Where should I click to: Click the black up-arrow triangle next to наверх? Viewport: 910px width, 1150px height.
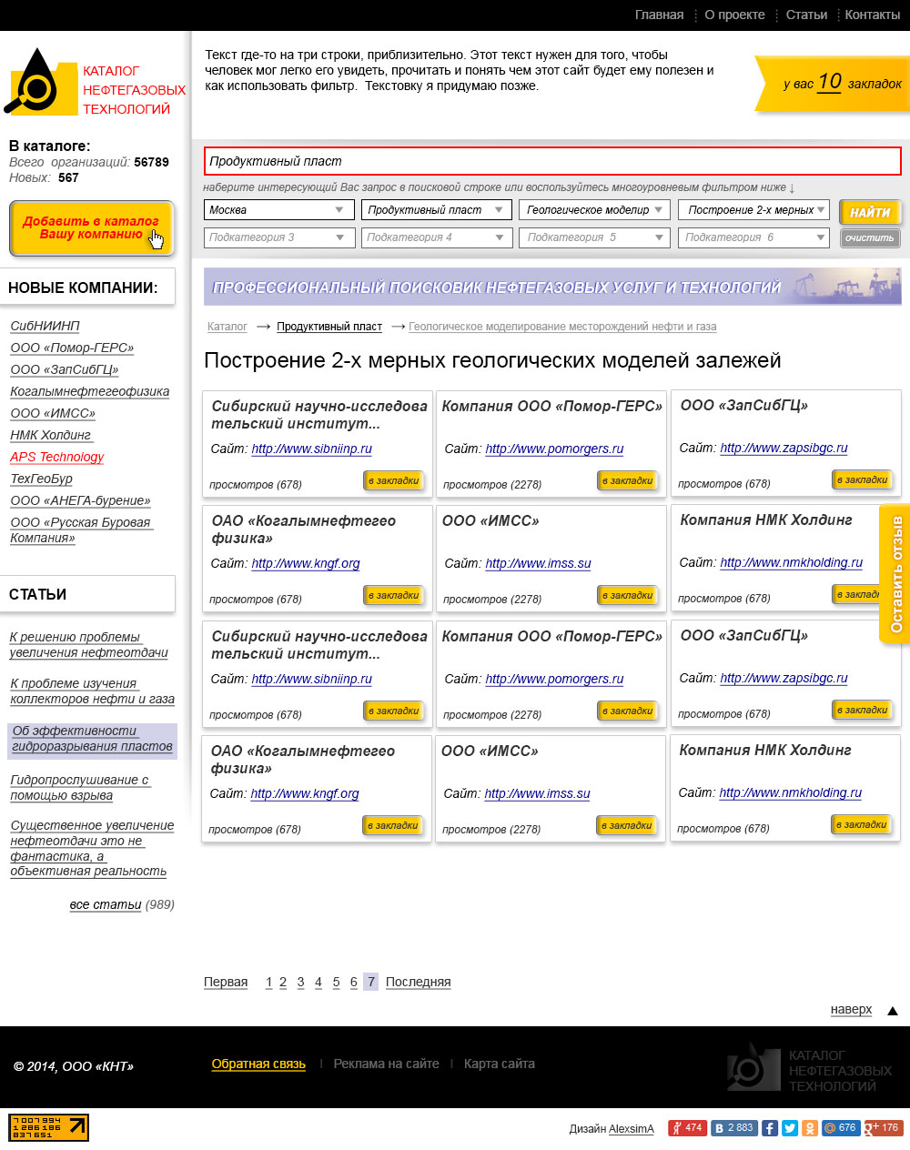[x=893, y=1011]
